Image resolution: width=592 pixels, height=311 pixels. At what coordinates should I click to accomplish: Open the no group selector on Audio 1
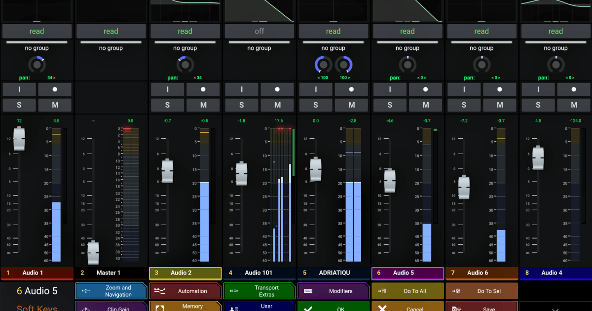pos(37,47)
